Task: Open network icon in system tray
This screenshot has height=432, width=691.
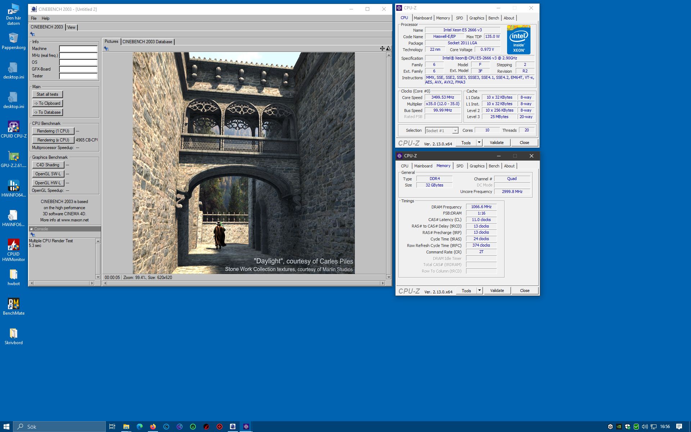Action: click(x=654, y=427)
